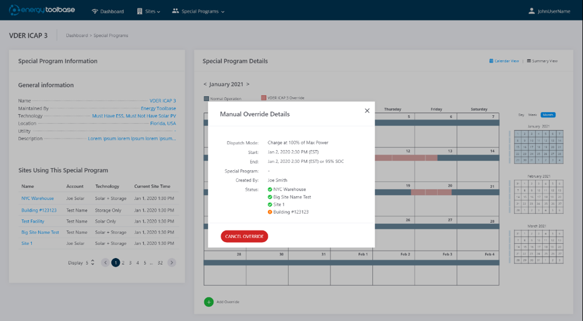This screenshot has height=321, width=583.
Task: Select the Feb 4 day cell in calendar
Action: click(478, 268)
